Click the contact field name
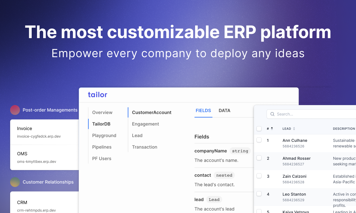Screen dimensions: 356x213 pyautogui.click(x=203, y=175)
